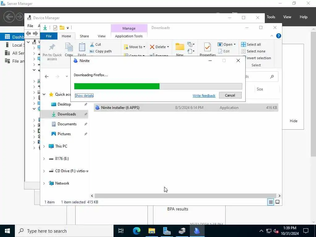Open Application Tools tab

[129, 36]
